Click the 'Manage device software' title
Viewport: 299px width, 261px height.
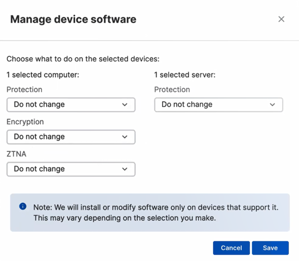click(x=73, y=19)
